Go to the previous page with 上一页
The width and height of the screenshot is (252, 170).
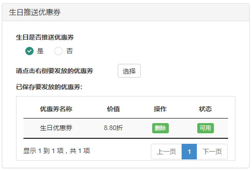pos(166,152)
